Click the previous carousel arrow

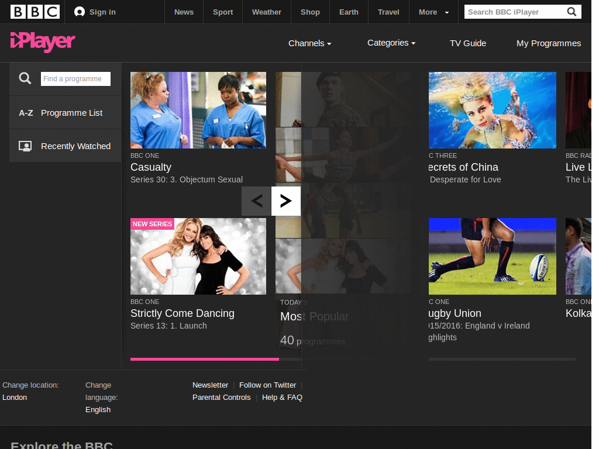[256, 201]
